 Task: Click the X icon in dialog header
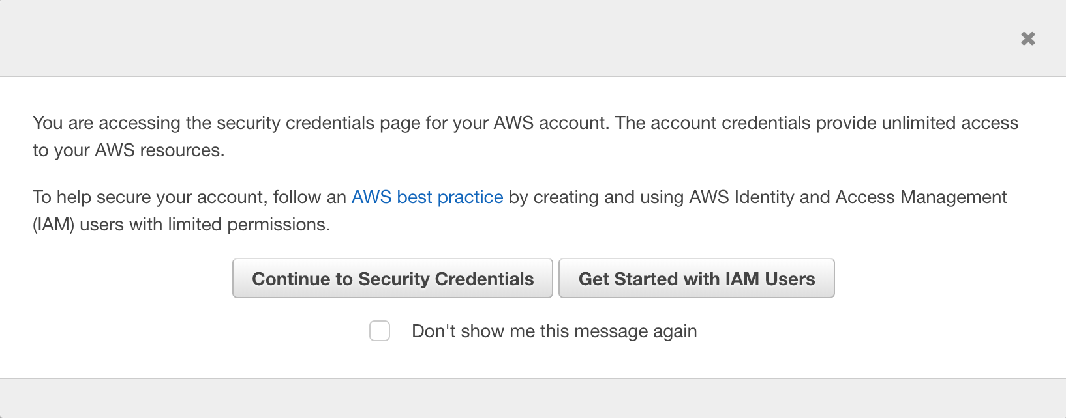click(1028, 39)
